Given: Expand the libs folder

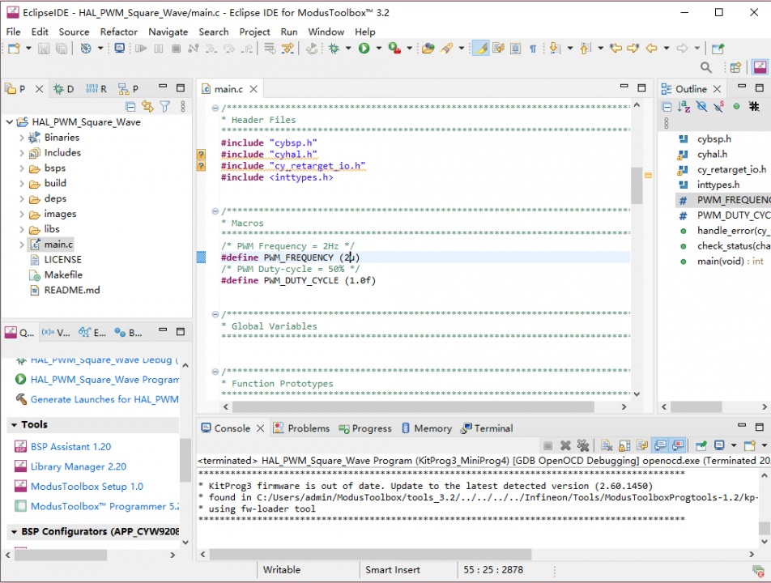Looking at the screenshot, I should [x=22, y=230].
